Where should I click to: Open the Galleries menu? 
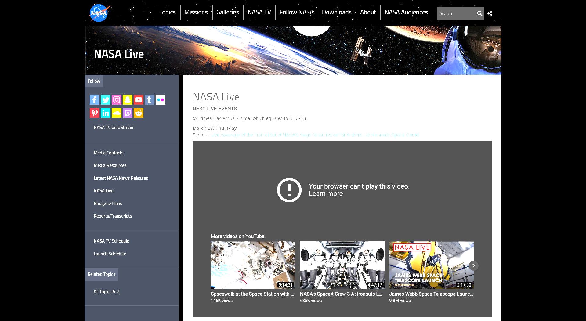click(x=228, y=12)
